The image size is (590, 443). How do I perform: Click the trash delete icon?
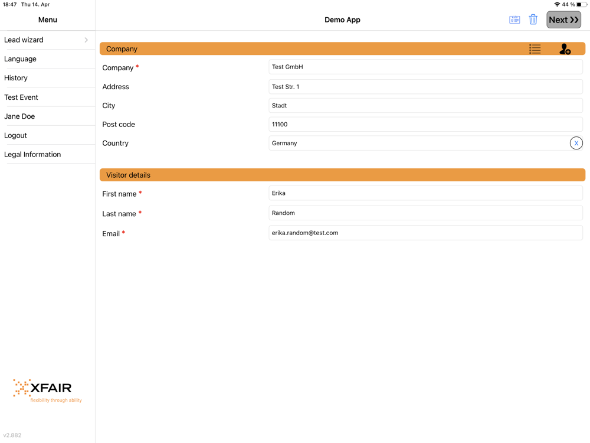pyautogui.click(x=533, y=19)
